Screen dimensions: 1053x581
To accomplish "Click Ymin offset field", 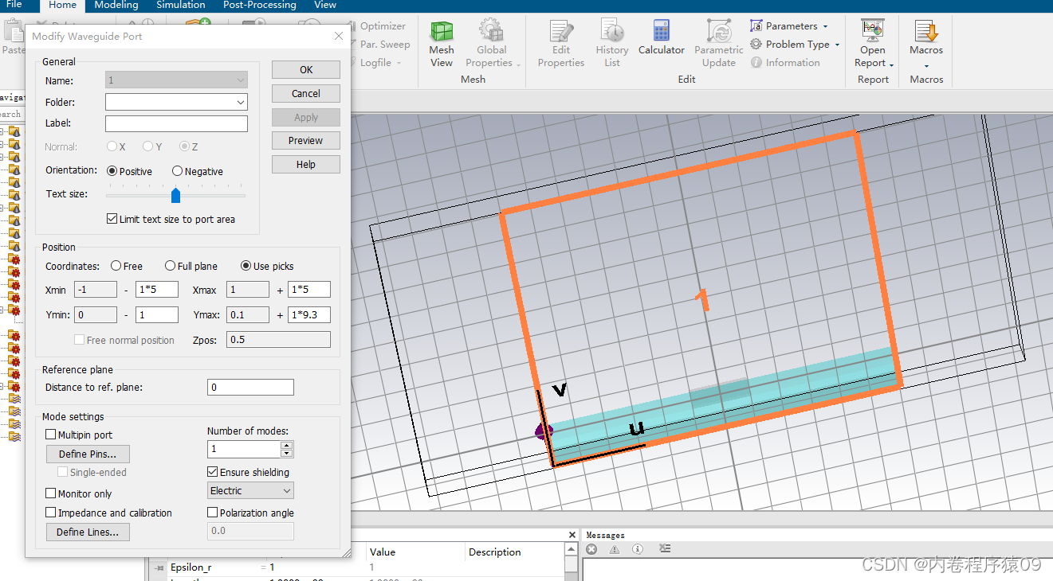I will coord(157,314).
